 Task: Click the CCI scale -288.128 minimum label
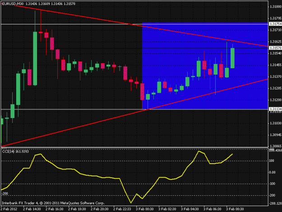(x=275, y=203)
